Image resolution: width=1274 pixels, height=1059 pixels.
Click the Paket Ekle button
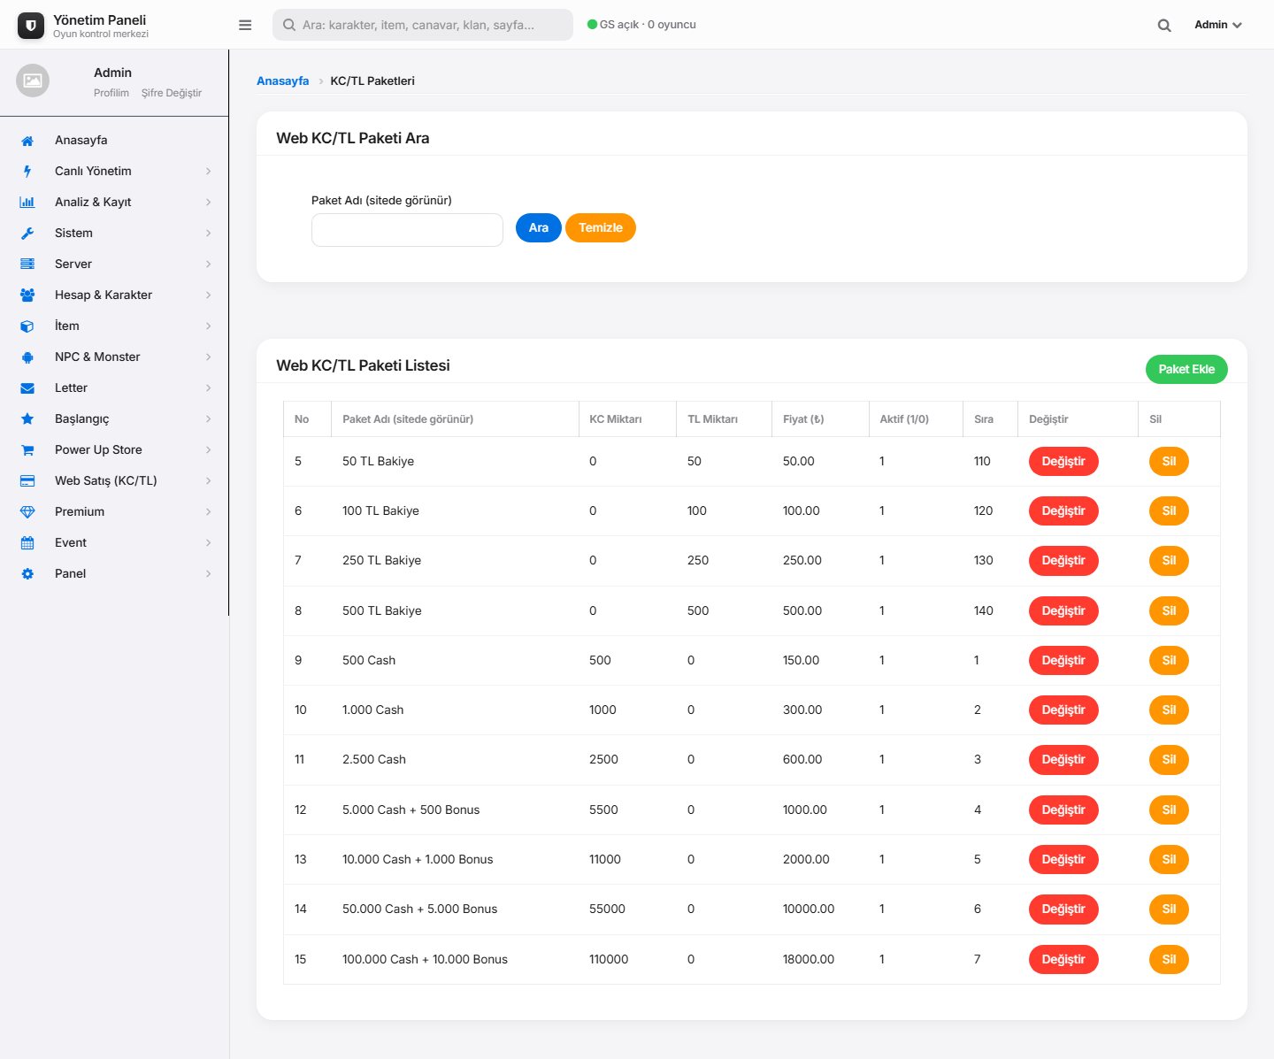(1186, 369)
